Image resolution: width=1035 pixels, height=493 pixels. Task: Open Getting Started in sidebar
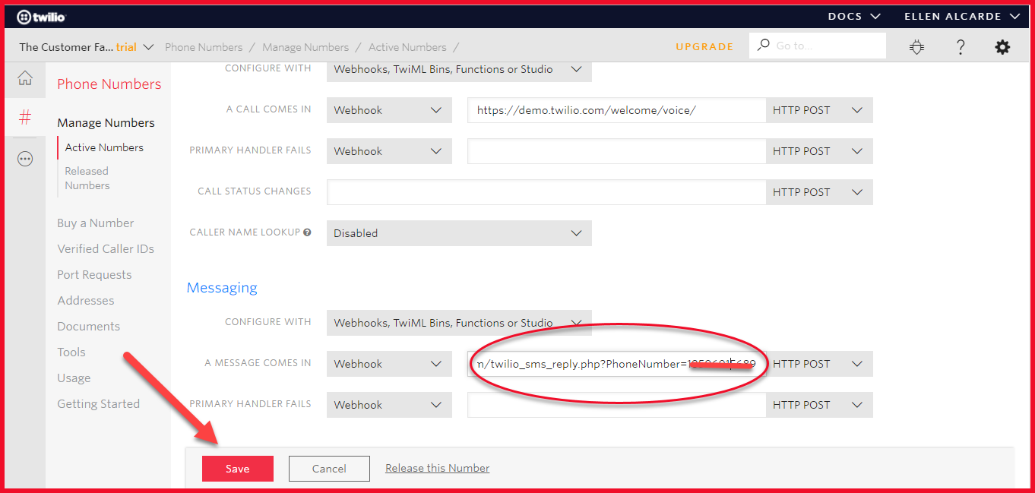coord(99,404)
